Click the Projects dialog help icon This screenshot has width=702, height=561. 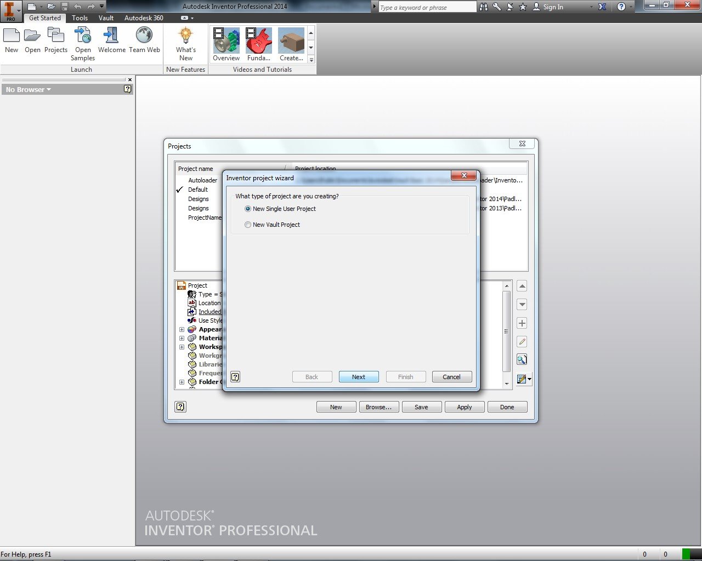[180, 407]
